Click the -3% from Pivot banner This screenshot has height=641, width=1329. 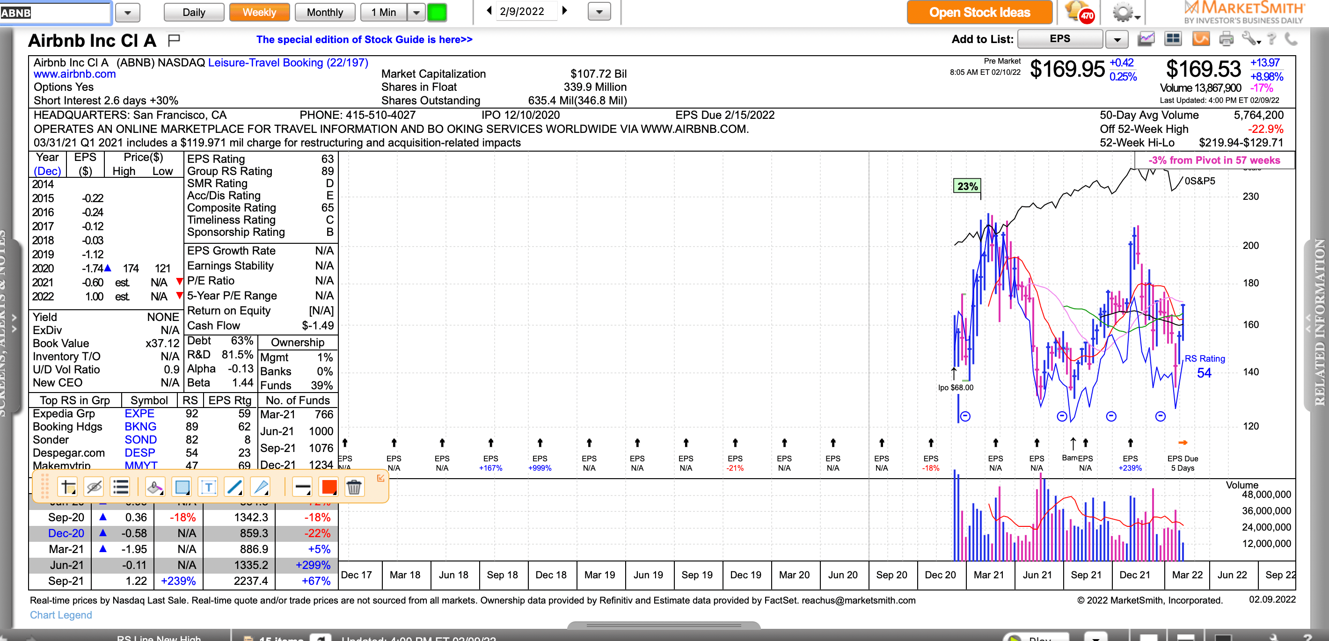click(1214, 160)
